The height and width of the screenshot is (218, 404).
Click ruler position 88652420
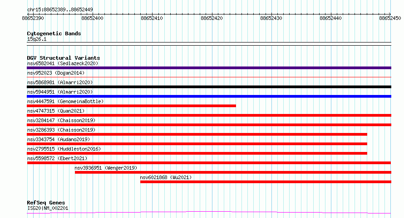212,18
